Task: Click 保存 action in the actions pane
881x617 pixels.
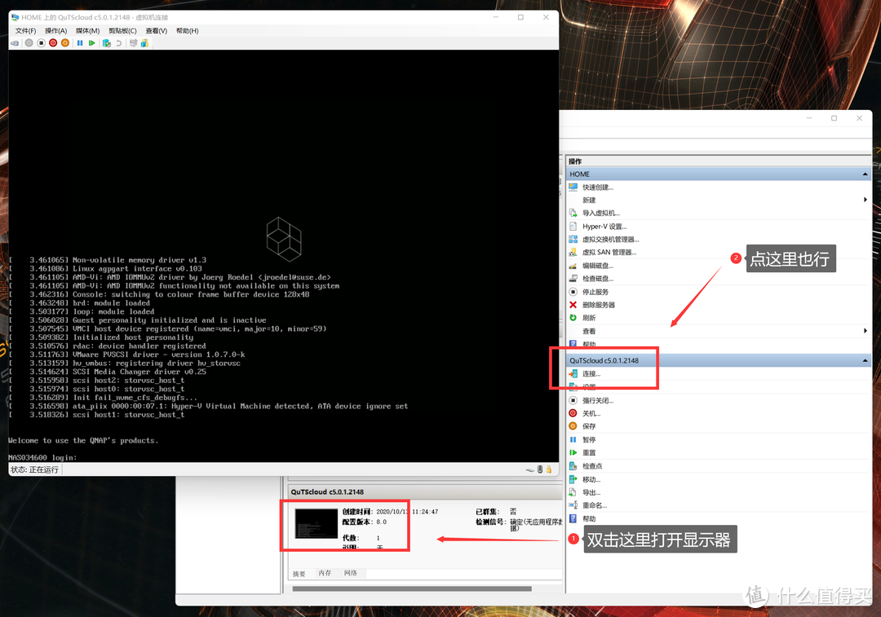Action: pos(588,426)
